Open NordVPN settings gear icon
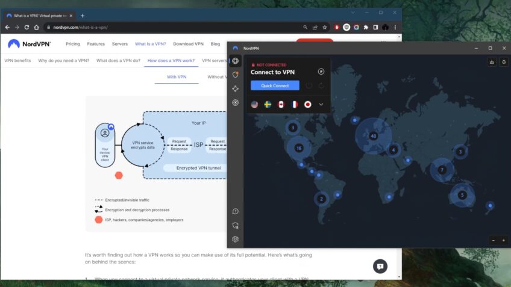Viewport: 511px width, 287px height. tap(235, 239)
